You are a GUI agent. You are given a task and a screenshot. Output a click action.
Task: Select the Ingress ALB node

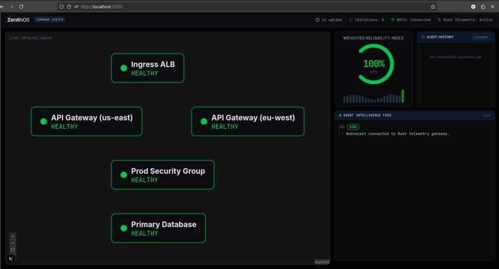[148, 68]
